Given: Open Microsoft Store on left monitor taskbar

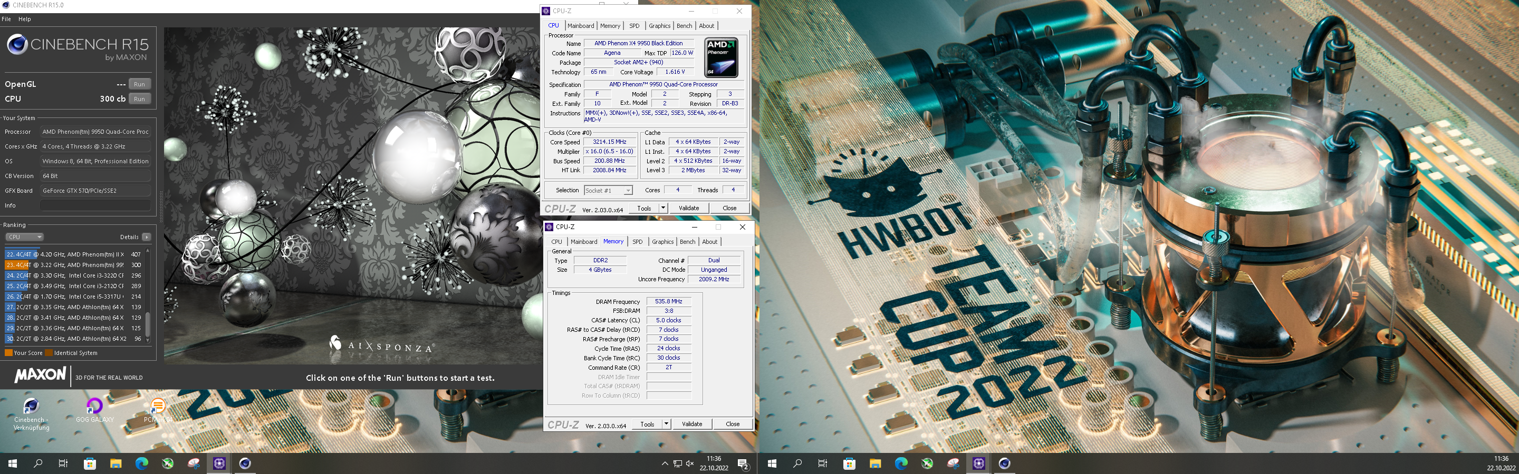Looking at the screenshot, I should (90, 463).
